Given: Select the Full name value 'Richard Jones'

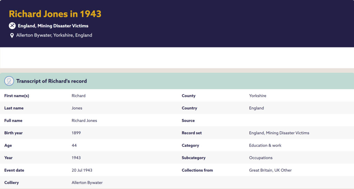Looking at the screenshot, I should coord(84,121).
